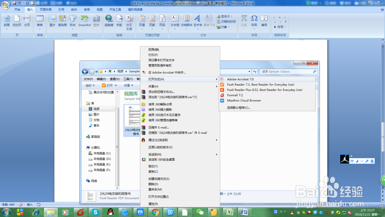The image size is (385, 217).
Task: Insert a cover page (封面)
Action: point(7,21)
